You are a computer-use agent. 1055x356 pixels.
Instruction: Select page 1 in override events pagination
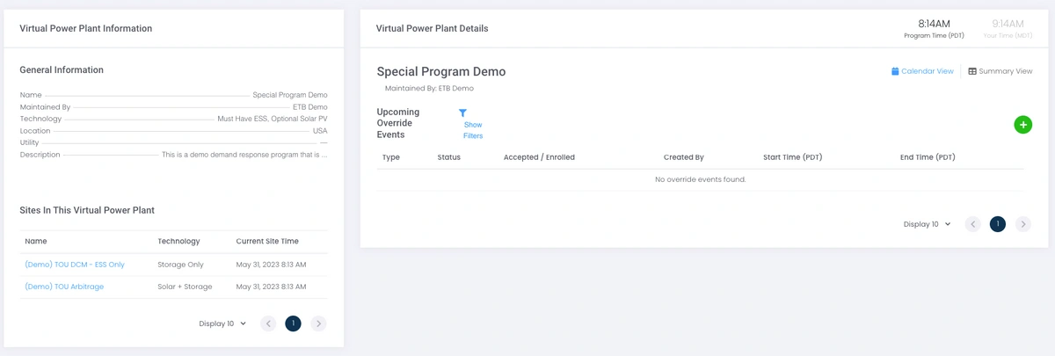coord(998,224)
